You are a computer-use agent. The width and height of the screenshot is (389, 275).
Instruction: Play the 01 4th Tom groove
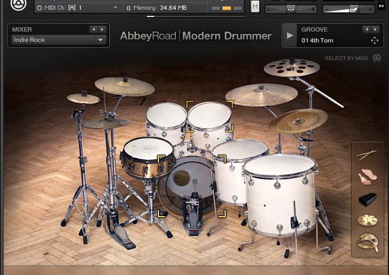coord(289,35)
